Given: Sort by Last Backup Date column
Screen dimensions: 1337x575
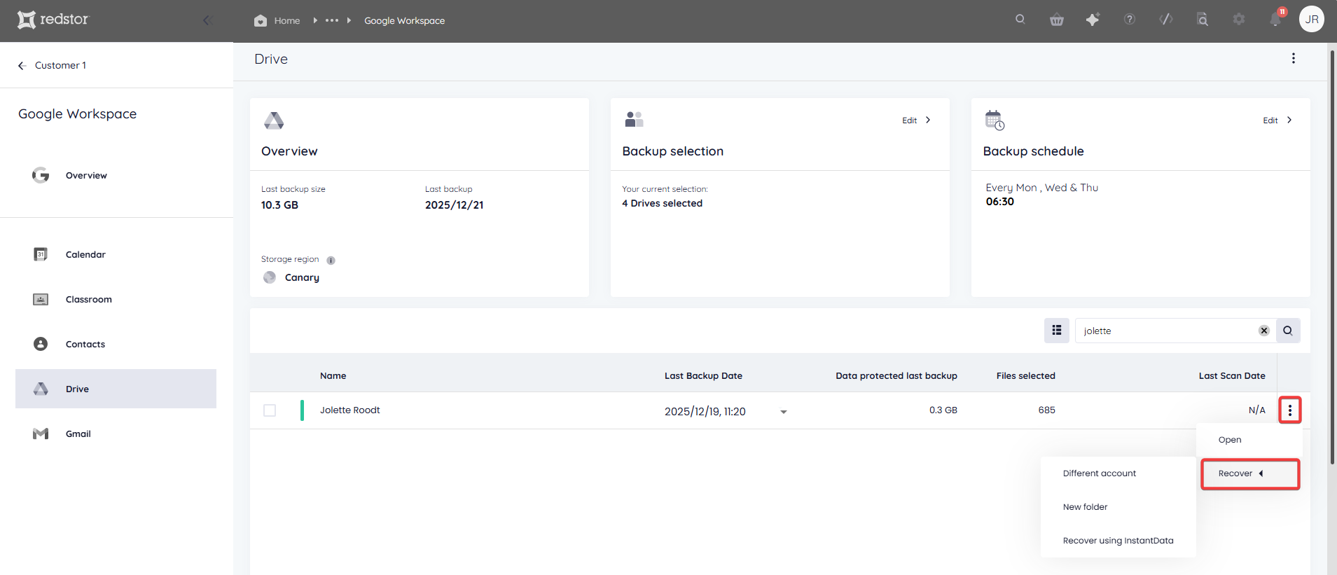Looking at the screenshot, I should click(x=703, y=376).
